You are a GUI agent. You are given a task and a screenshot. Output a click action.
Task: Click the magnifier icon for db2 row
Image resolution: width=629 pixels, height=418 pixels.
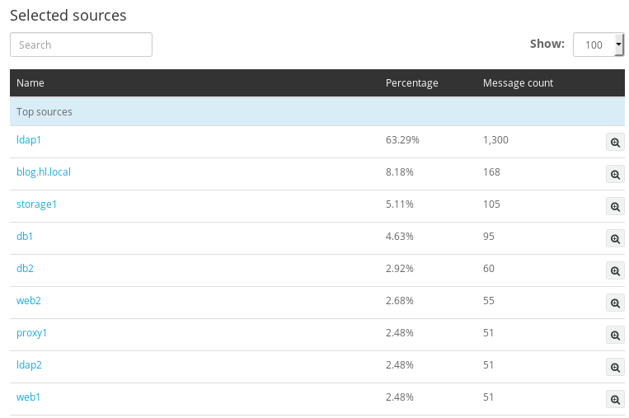click(x=615, y=270)
